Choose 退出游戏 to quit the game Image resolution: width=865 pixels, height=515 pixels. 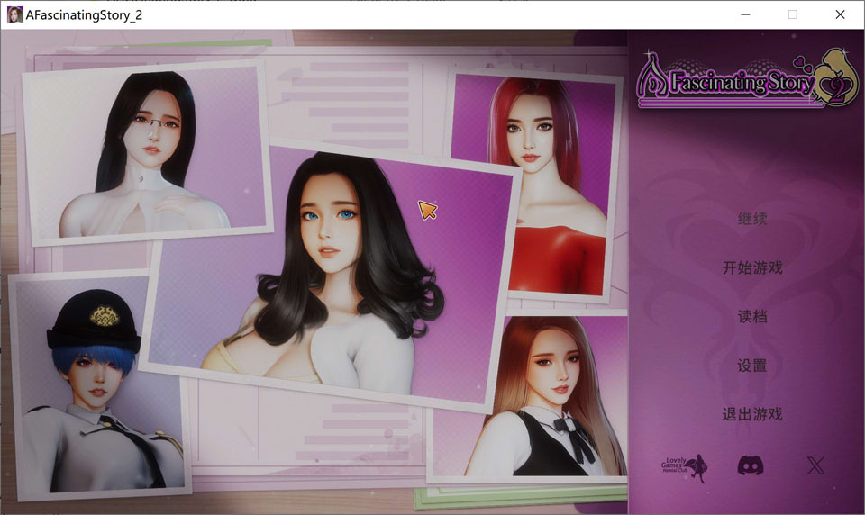click(751, 414)
